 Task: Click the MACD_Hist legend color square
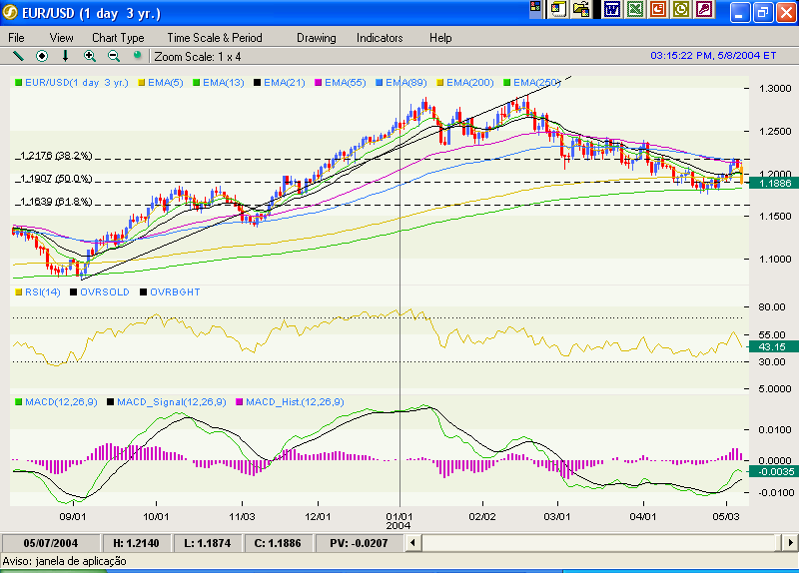(x=240, y=401)
